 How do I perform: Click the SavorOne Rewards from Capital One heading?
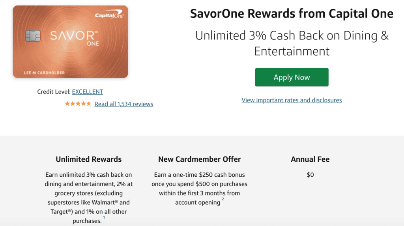click(x=292, y=14)
